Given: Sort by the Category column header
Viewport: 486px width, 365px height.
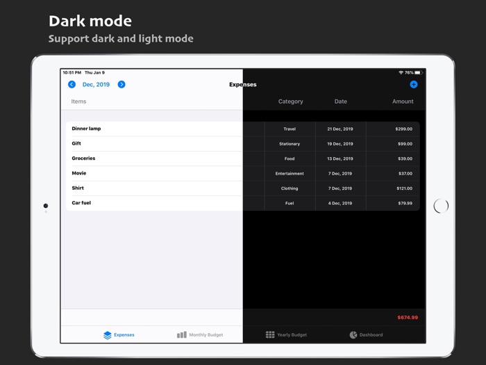Looking at the screenshot, I should pos(290,102).
